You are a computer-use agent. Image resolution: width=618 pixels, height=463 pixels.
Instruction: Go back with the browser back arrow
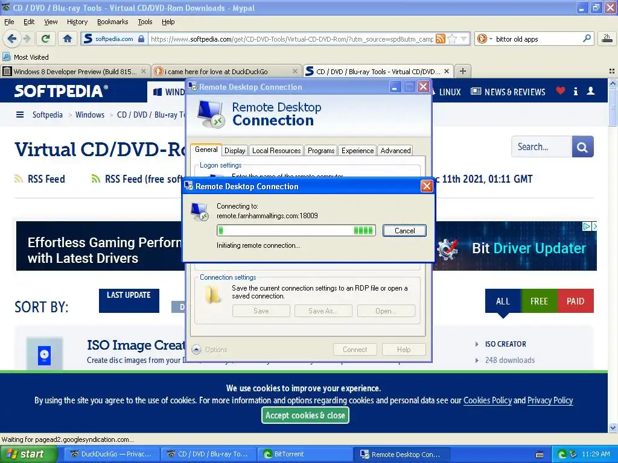coord(12,39)
